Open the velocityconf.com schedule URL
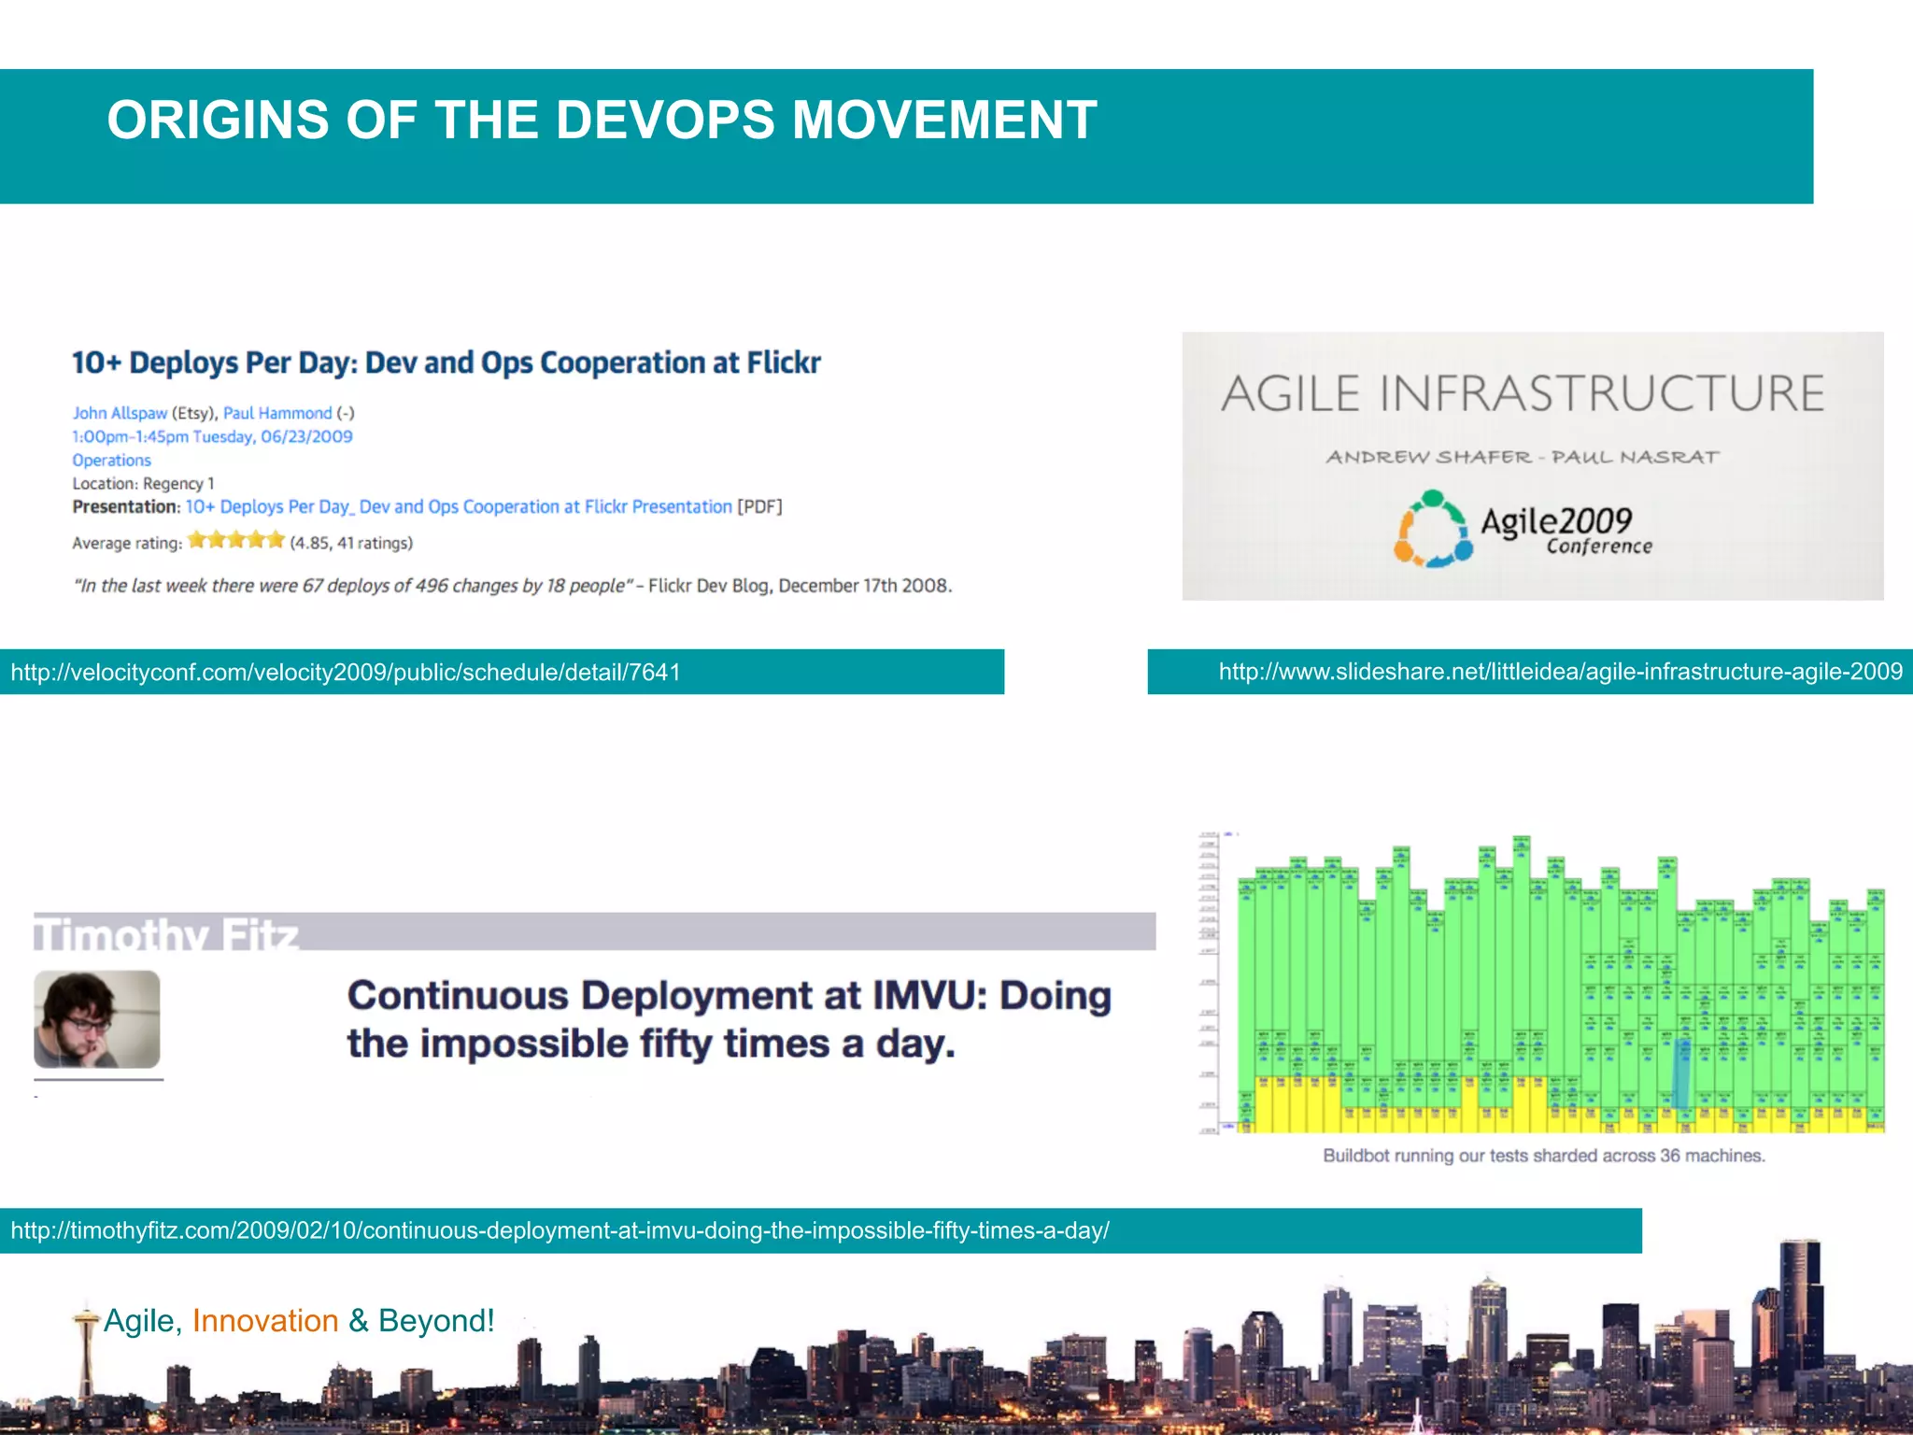1913x1435 pixels. pos(346,672)
